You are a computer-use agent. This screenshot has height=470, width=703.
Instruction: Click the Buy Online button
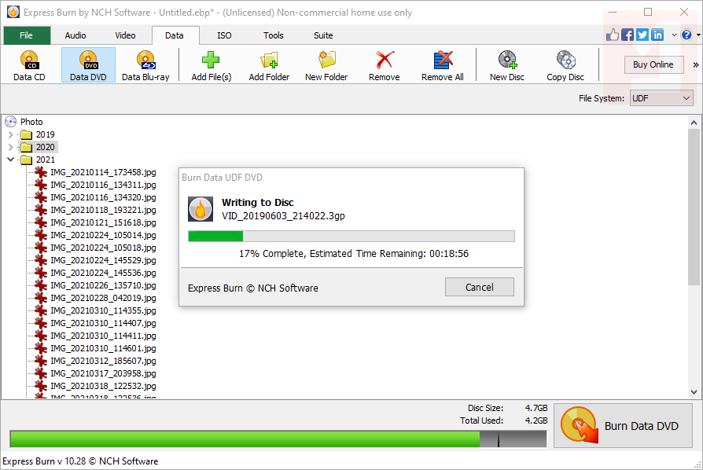(653, 64)
